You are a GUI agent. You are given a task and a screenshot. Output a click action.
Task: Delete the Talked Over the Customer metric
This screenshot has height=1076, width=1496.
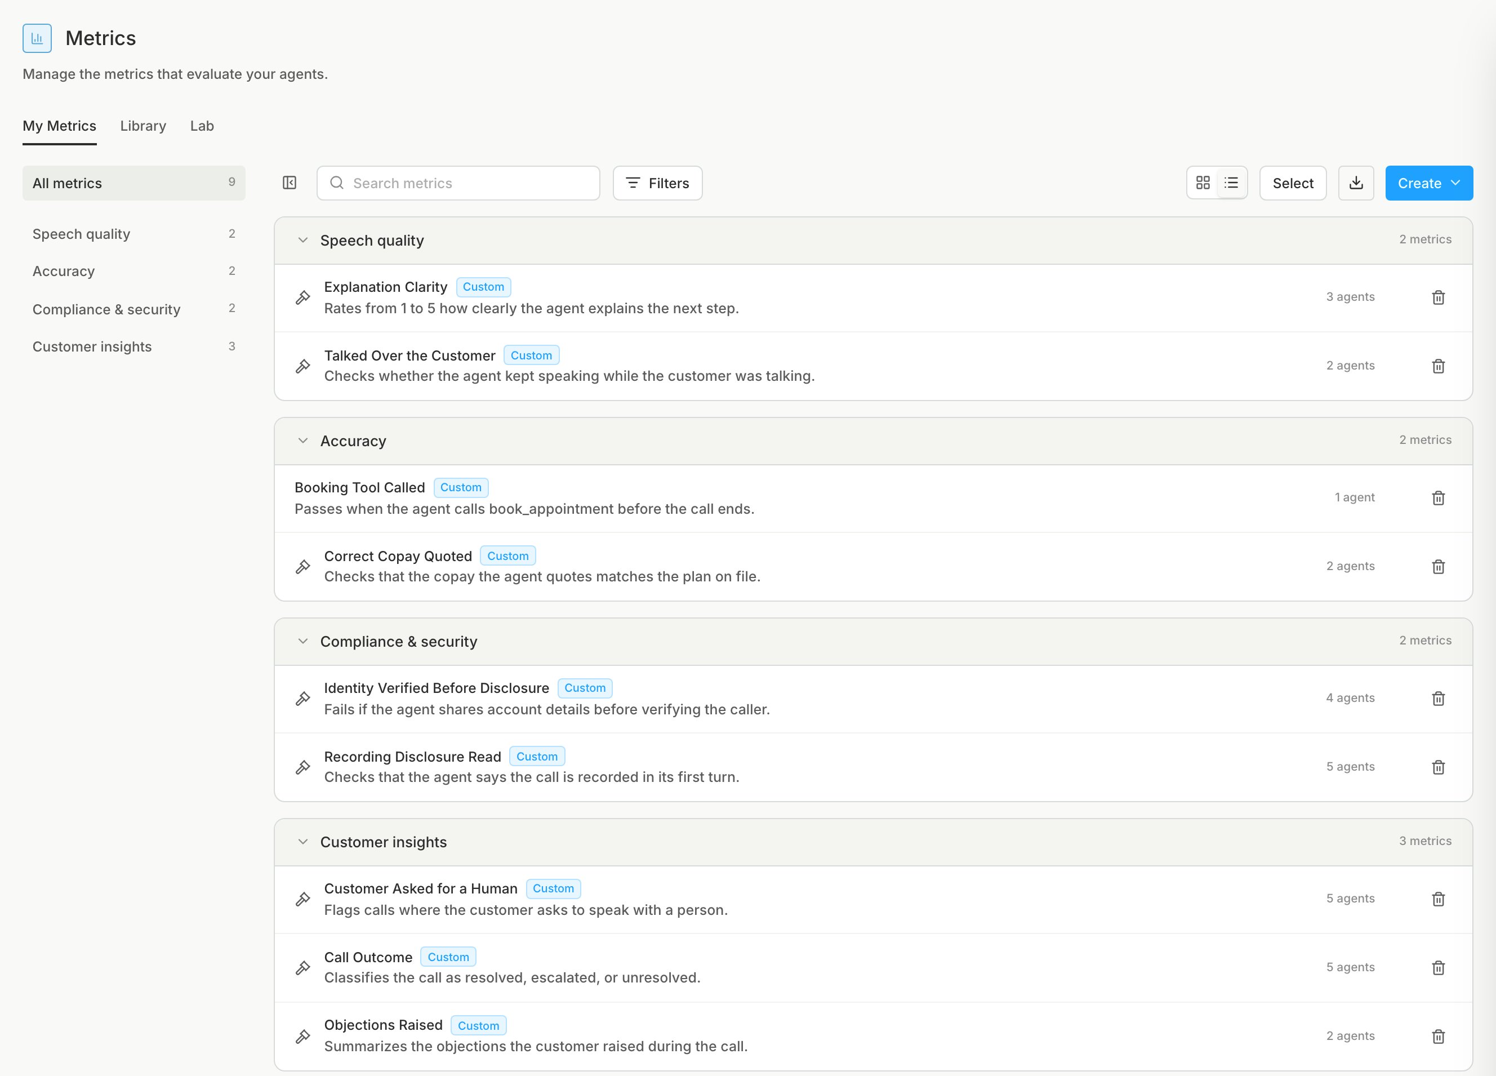pyautogui.click(x=1438, y=366)
